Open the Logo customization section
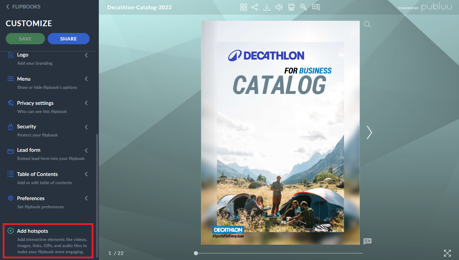Screen dimensions: 459x260 pos(48,59)
